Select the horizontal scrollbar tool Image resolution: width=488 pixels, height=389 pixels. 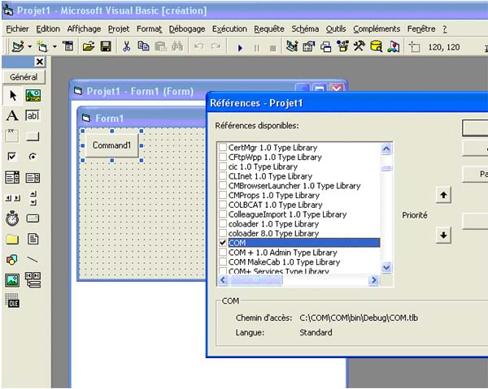pyautogui.click(x=12, y=198)
